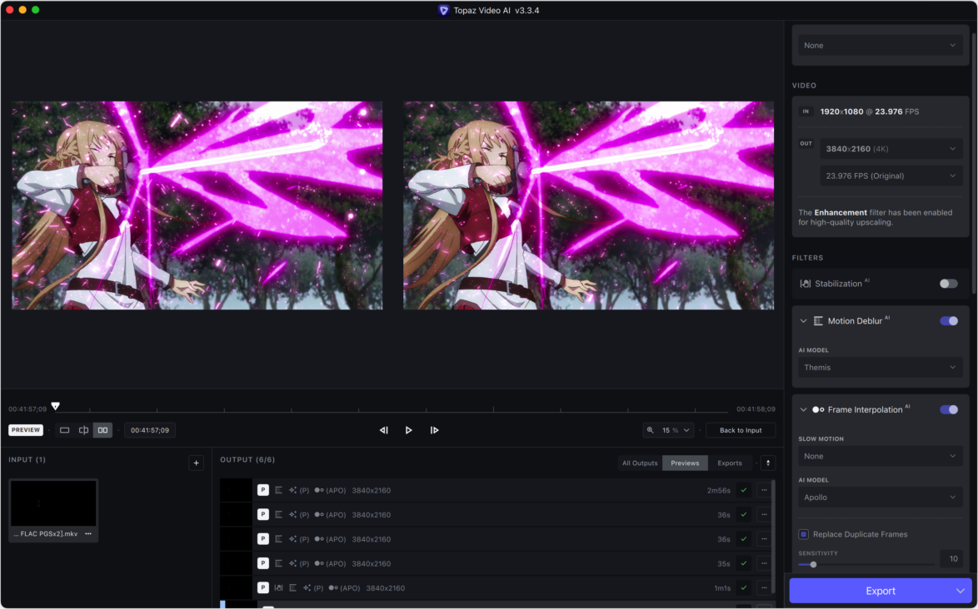Switch to Previews tab
The height and width of the screenshot is (609, 978).
pyautogui.click(x=685, y=463)
